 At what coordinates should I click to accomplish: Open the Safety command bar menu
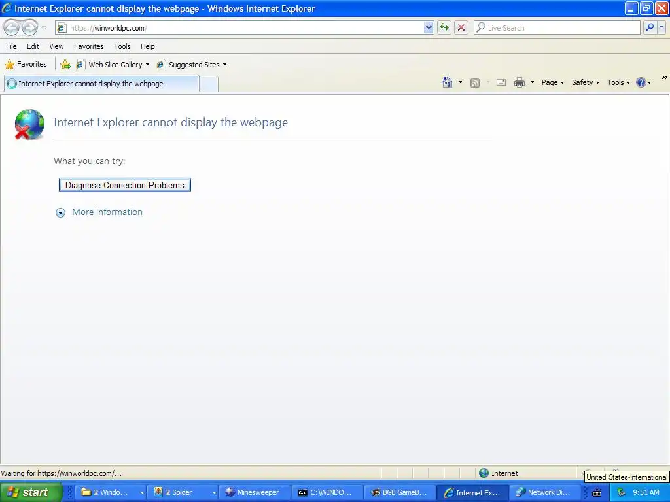pos(586,82)
